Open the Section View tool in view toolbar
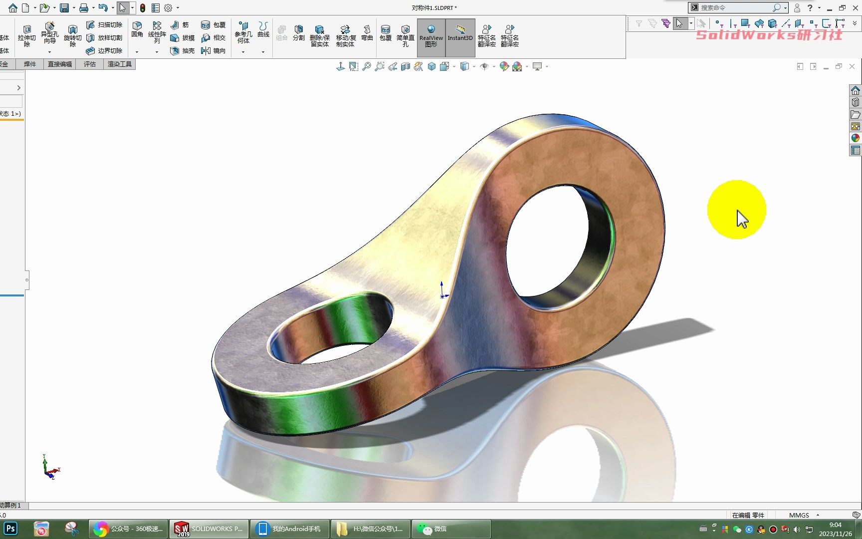862x539 pixels. pyautogui.click(x=406, y=66)
